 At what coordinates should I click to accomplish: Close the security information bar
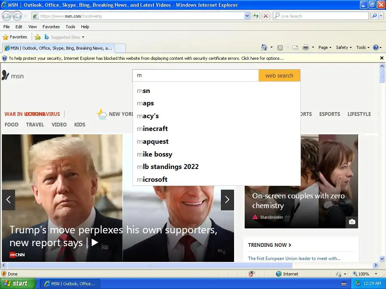coord(382,58)
